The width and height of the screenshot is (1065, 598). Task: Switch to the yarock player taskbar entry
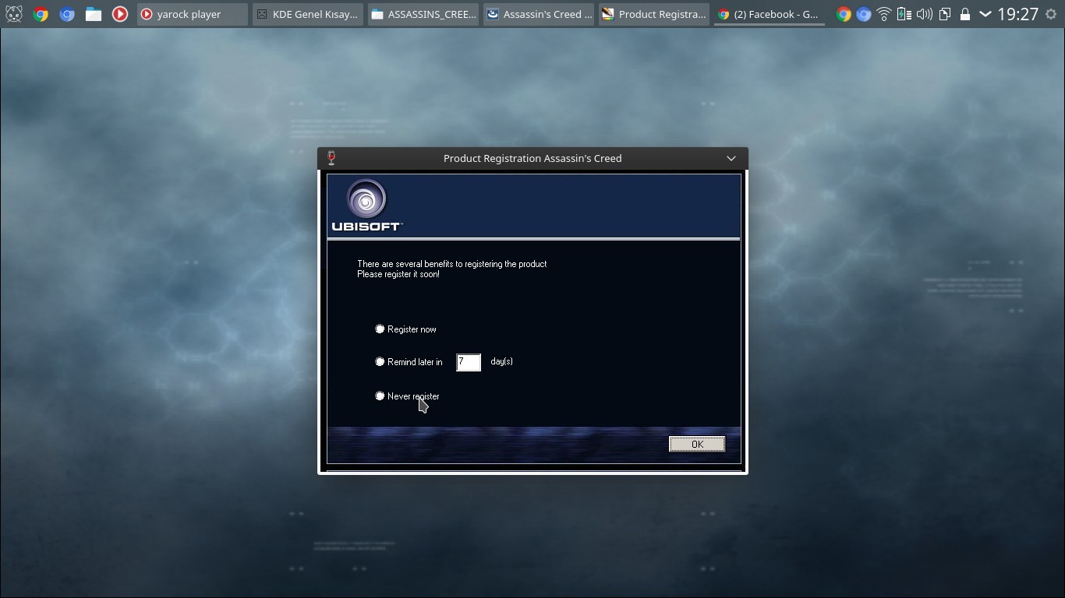pyautogui.click(x=193, y=14)
